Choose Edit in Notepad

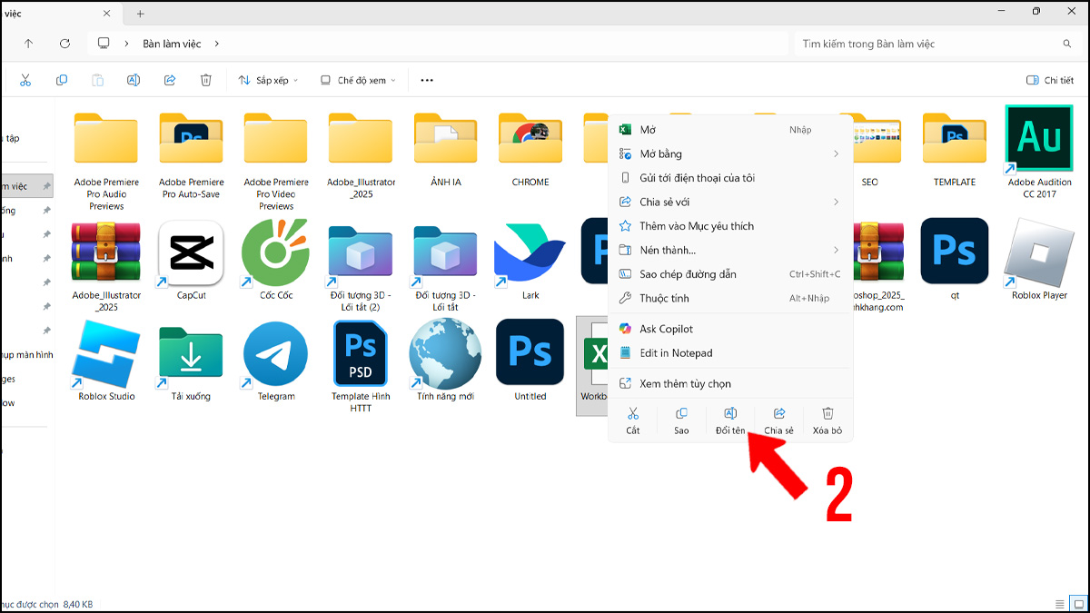point(730,353)
